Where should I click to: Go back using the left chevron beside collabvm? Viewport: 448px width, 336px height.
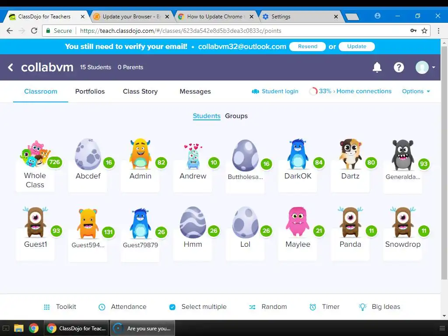pos(10,67)
